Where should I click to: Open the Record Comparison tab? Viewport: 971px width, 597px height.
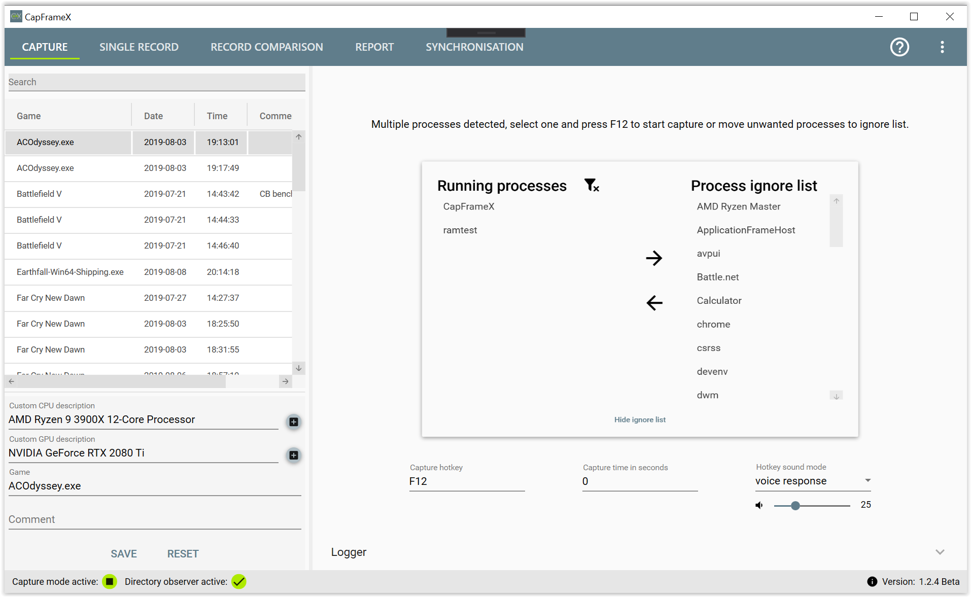click(267, 47)
